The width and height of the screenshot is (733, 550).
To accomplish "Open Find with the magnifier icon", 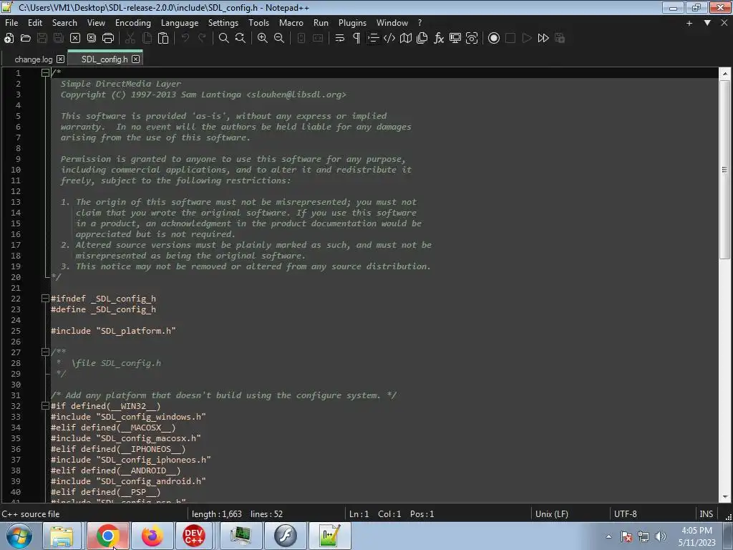I will tap(224, 39).
